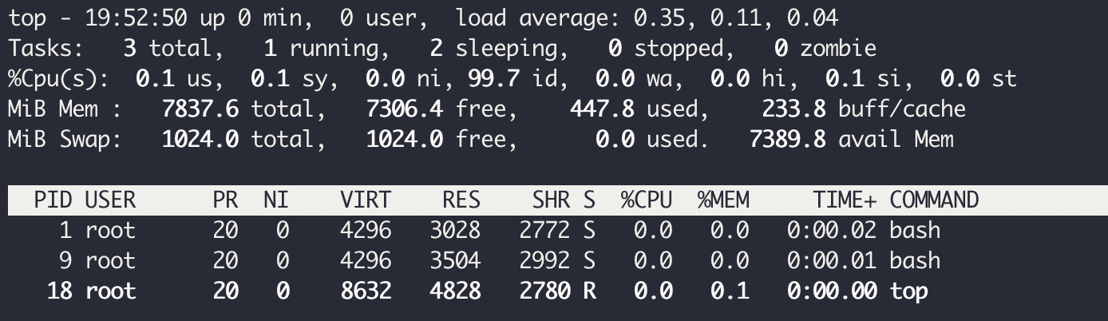Image resolution: width=1108 pixels, height=321 pixels.
Task: Click the COMMAND column header
Action: click(934, 200)
